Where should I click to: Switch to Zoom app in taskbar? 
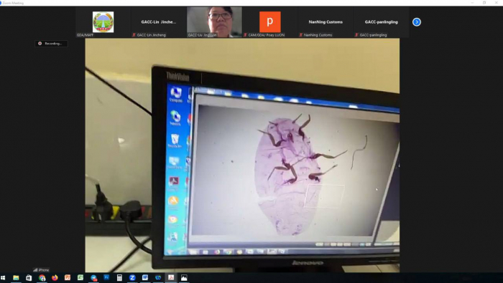[132, 278]
